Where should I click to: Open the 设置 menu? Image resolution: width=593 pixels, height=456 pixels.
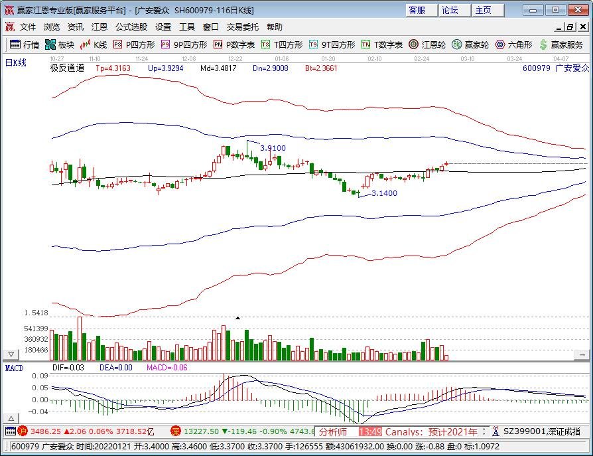pos(163,27)
